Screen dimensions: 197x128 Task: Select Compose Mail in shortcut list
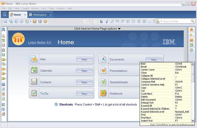pos(166,82)
